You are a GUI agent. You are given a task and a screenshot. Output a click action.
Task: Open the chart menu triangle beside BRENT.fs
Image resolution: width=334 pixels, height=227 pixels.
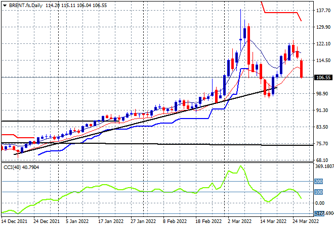(5, 6)
